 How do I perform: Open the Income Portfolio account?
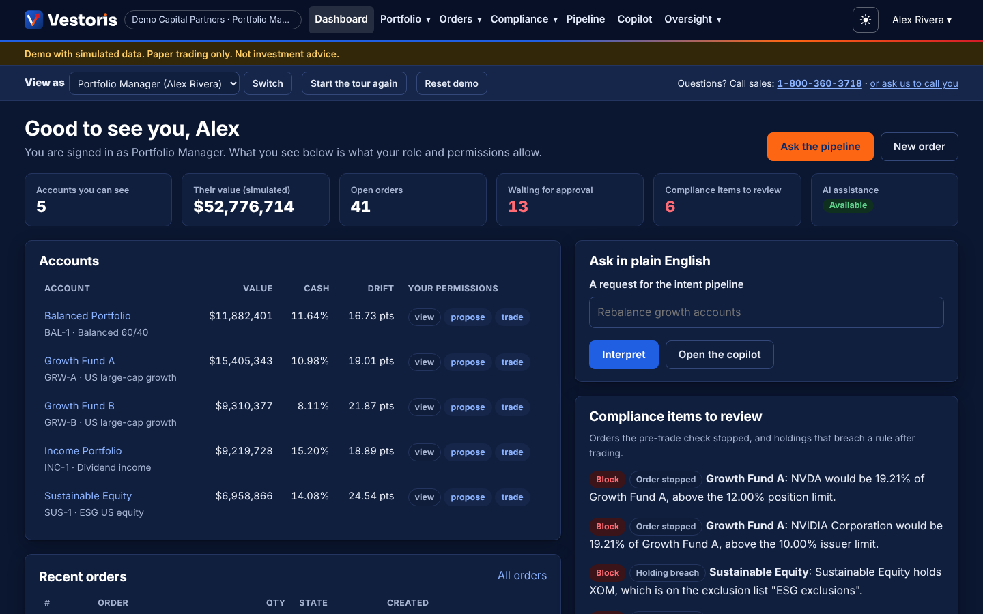83,451
